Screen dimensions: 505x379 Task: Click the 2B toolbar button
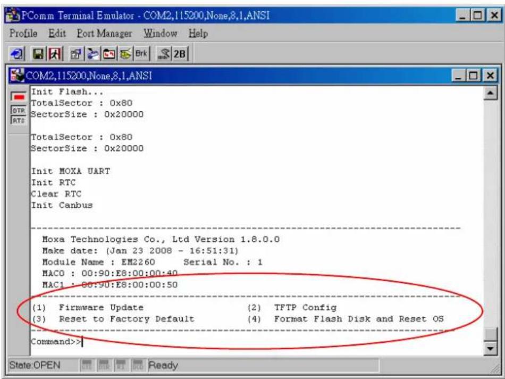[x=180, y=54]
